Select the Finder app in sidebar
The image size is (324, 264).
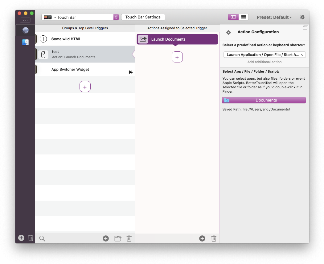pos(25,42)
